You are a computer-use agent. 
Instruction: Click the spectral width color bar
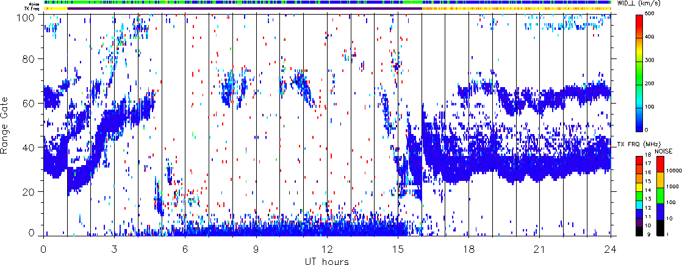coord(639,73)
